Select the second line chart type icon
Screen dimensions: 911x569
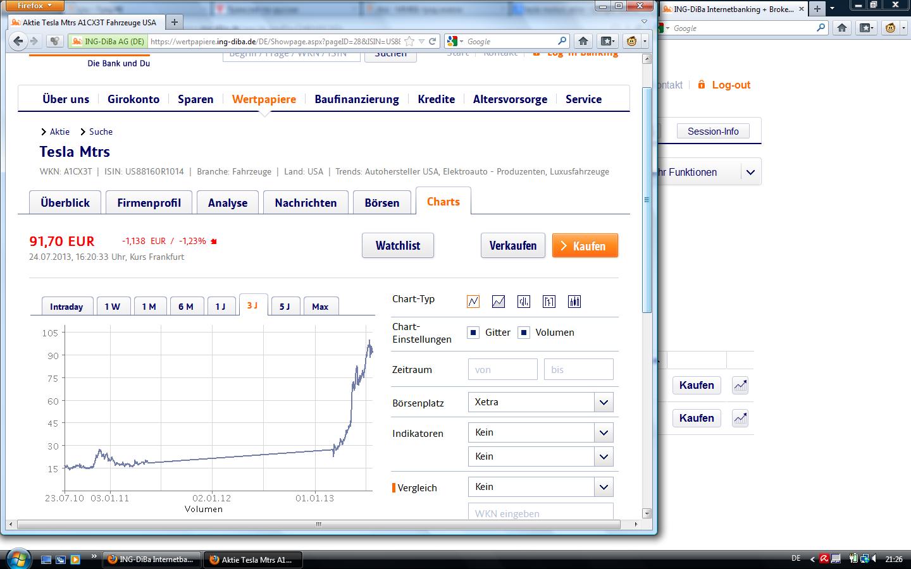click(x=499, y=302)
